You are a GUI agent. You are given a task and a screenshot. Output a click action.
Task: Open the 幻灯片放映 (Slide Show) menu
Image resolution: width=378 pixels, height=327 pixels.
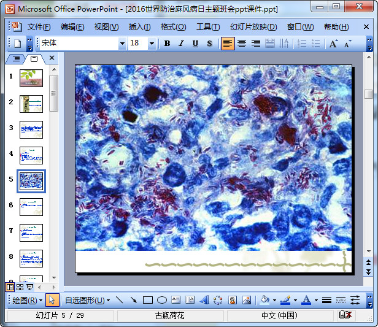253,27
